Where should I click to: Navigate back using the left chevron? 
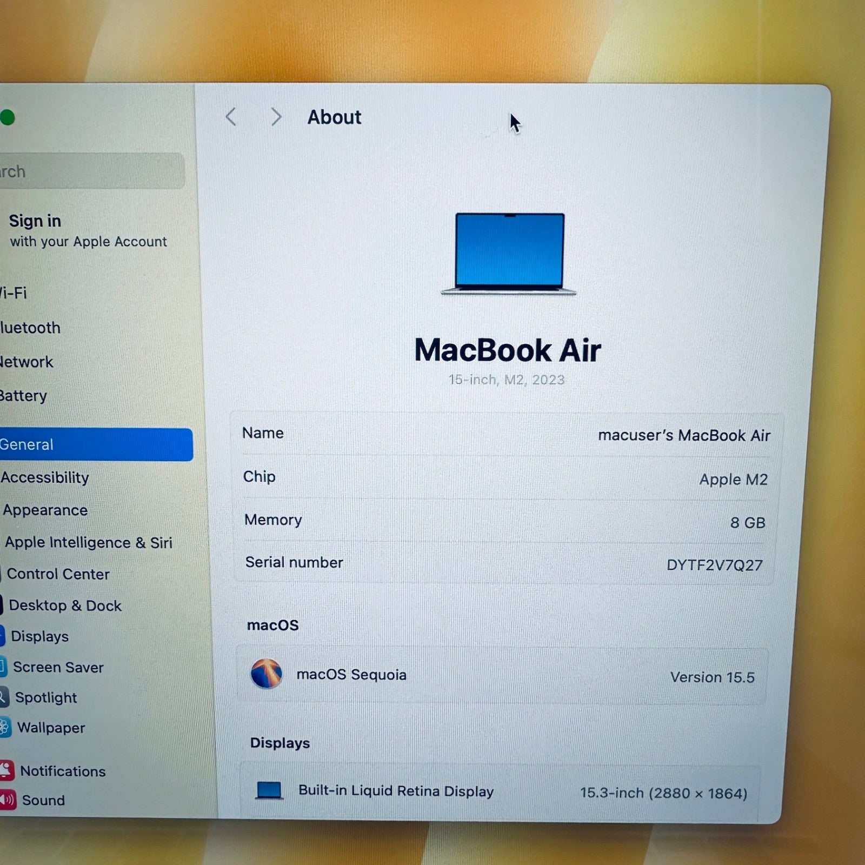(x=231, y=117)
